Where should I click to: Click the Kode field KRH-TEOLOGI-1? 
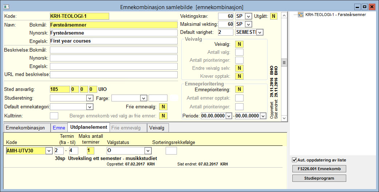[x=79, y=16]
